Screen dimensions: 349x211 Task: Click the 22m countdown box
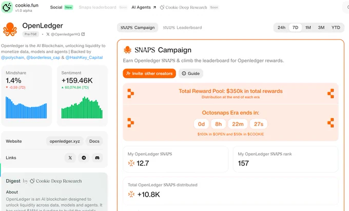(x=238, y=124)
